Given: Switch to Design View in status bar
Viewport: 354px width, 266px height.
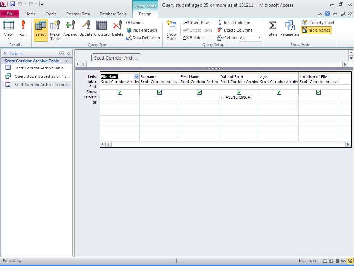Looking at the screenshot, I should [350, 261].
